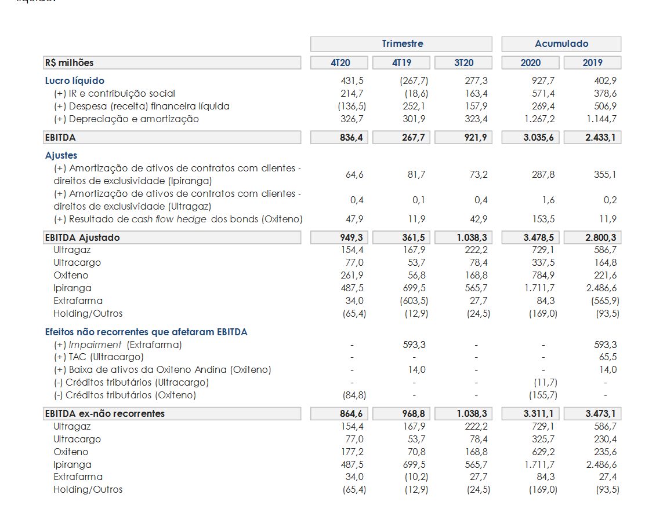This screenshot has height=513, width=645.
Task: Select the Lucro líquido row label
Action: 75,81
